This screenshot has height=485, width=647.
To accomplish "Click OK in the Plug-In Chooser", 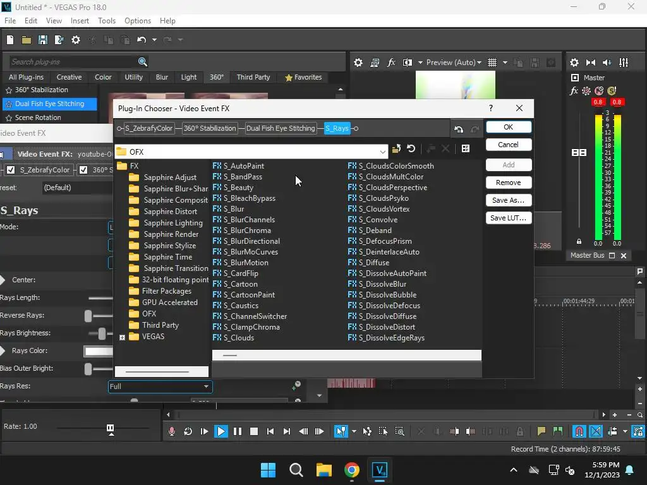I will point(509,127).
